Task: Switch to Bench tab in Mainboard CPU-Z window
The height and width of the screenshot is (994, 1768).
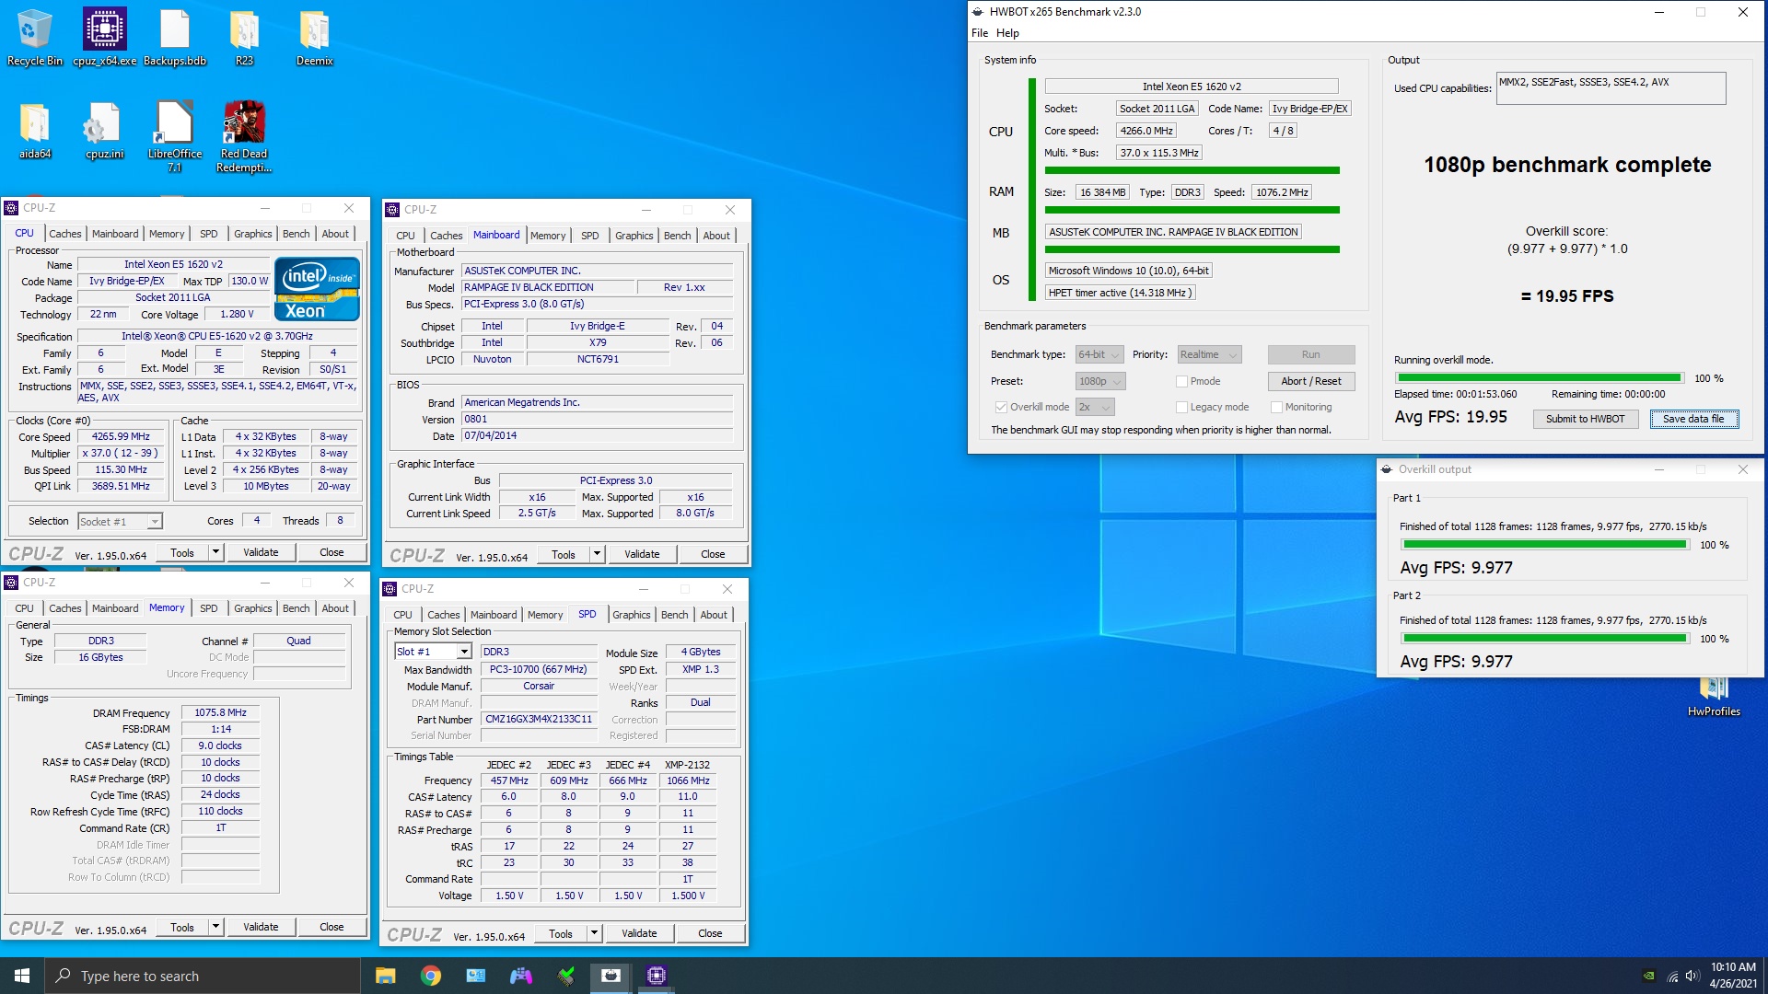Action: [x=677, y=236]
